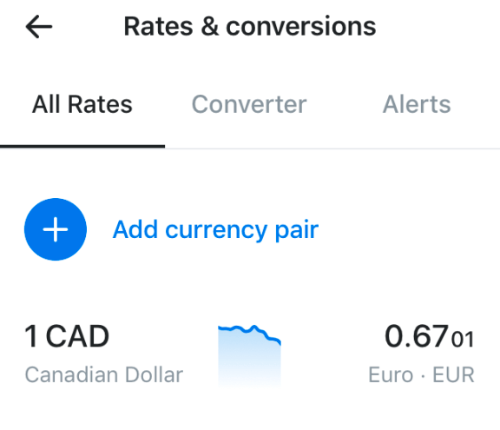
Task: Tap the blue trend line of the chart
Action: click(249, 332)
